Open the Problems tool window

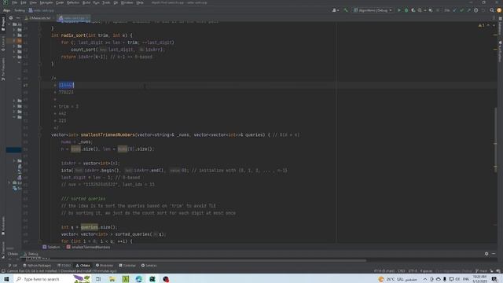point(105,266)
